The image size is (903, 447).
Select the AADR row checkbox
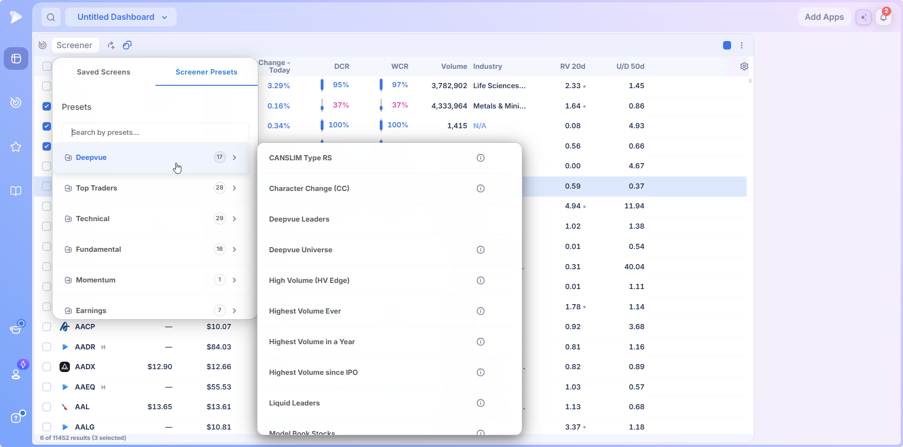(46, 347)
